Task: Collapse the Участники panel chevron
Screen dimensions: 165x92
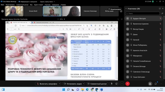Action: click(x=126, y=9)
